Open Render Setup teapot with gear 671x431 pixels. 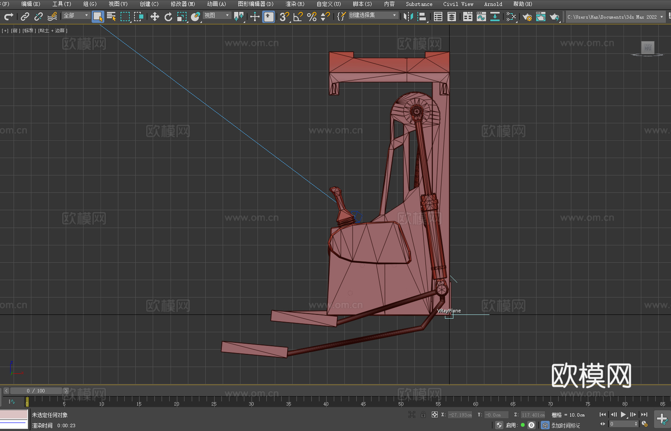(x=527, y=17)
